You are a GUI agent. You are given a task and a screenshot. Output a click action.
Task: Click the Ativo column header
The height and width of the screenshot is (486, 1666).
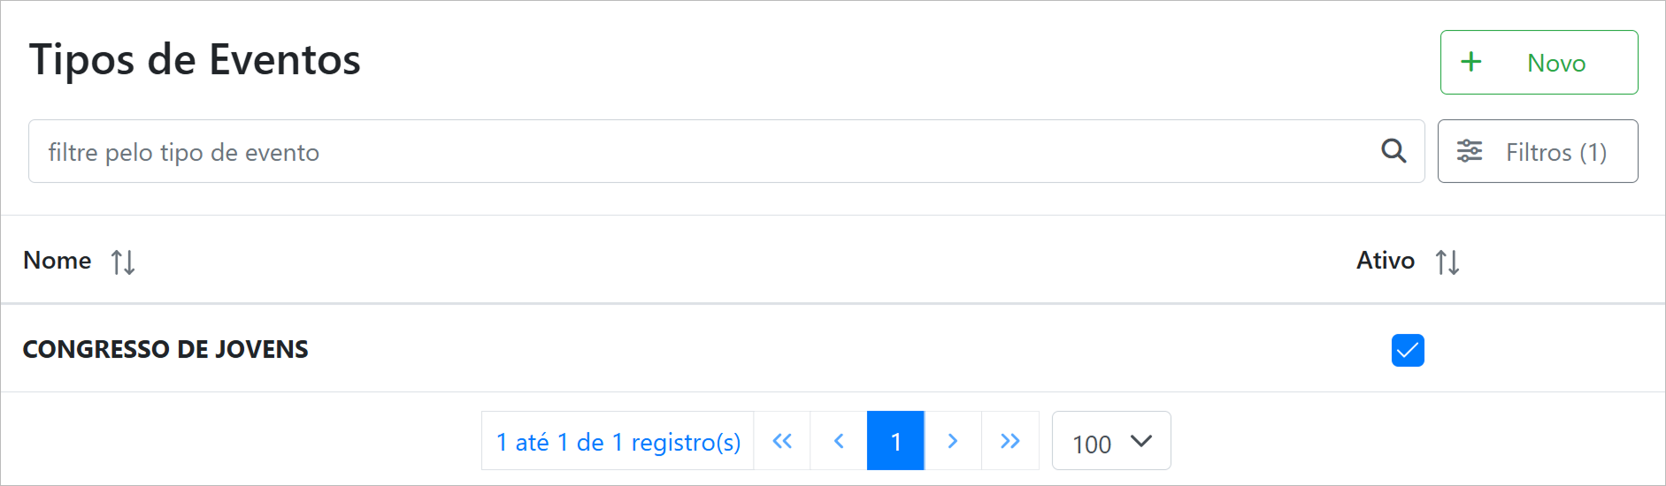point(1386,261)
